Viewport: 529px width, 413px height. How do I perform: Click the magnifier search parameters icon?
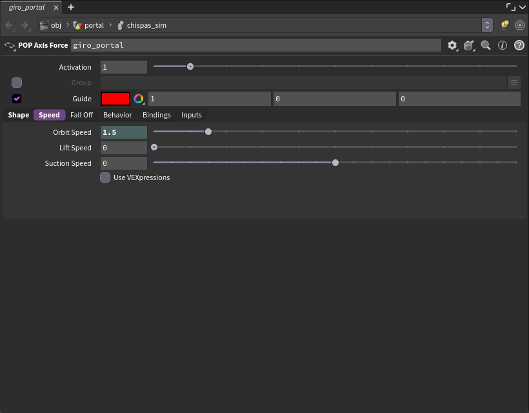click(x=486, y=45)
